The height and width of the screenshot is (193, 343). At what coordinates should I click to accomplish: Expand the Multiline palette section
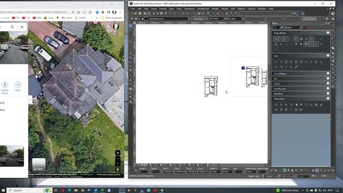[327, 94]
